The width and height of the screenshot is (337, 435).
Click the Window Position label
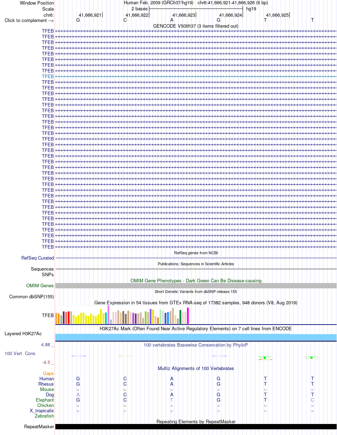37,3
